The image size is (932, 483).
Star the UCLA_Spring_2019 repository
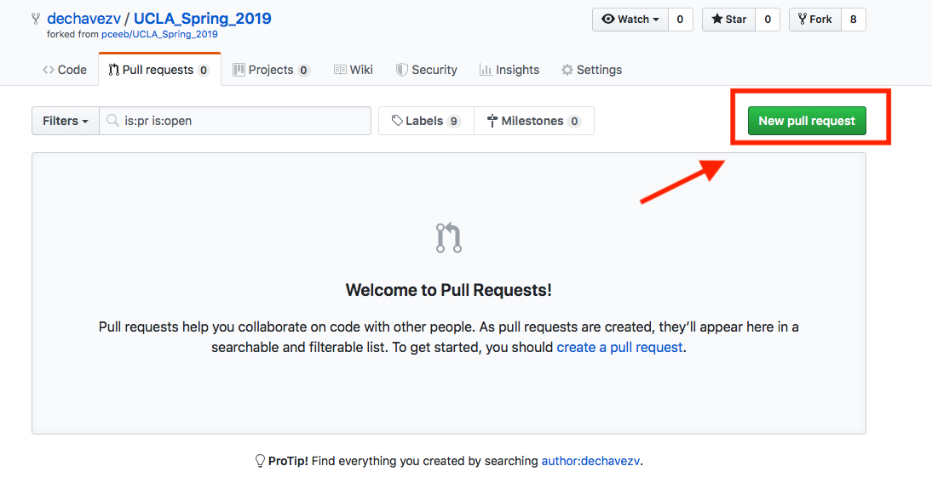pyautogui.click(x=728, y=20)
